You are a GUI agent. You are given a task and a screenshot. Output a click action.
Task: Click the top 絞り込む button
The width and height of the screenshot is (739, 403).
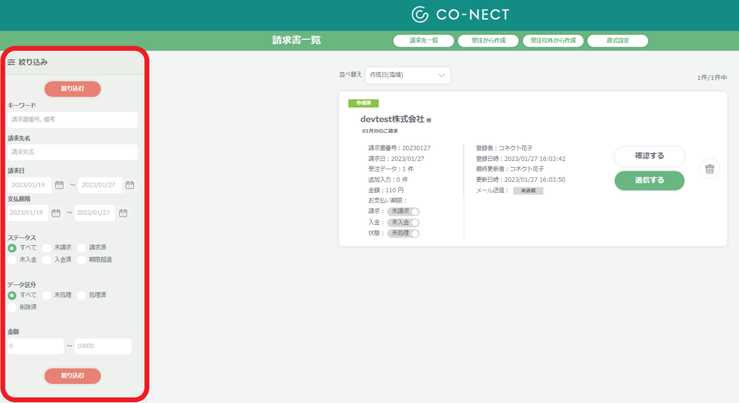click(73, 89)
